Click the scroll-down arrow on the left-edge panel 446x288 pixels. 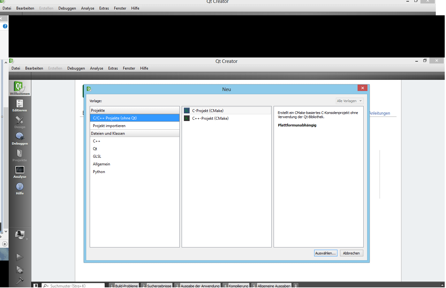[6, 231]
